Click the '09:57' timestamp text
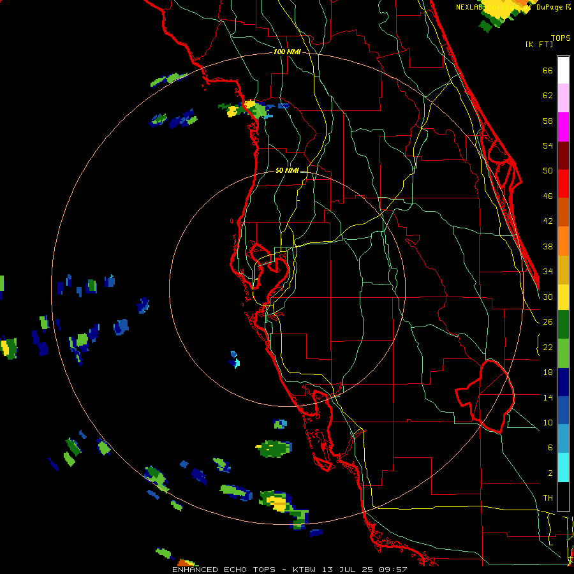This screenshot has height=574, width=574. coord(395,570)
